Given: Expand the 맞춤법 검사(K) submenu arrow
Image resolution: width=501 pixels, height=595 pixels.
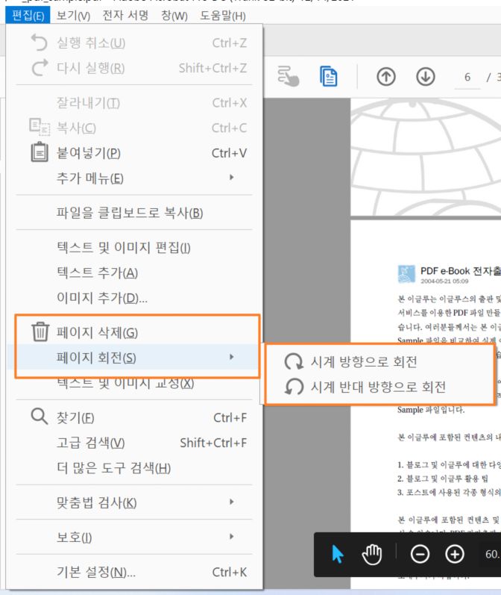Looking at the screenshot, I should [231, 502].
